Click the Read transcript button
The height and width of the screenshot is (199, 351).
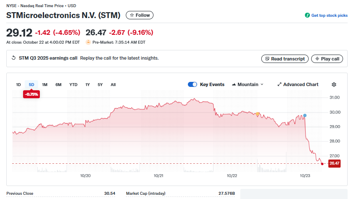(x=285, y=59)
